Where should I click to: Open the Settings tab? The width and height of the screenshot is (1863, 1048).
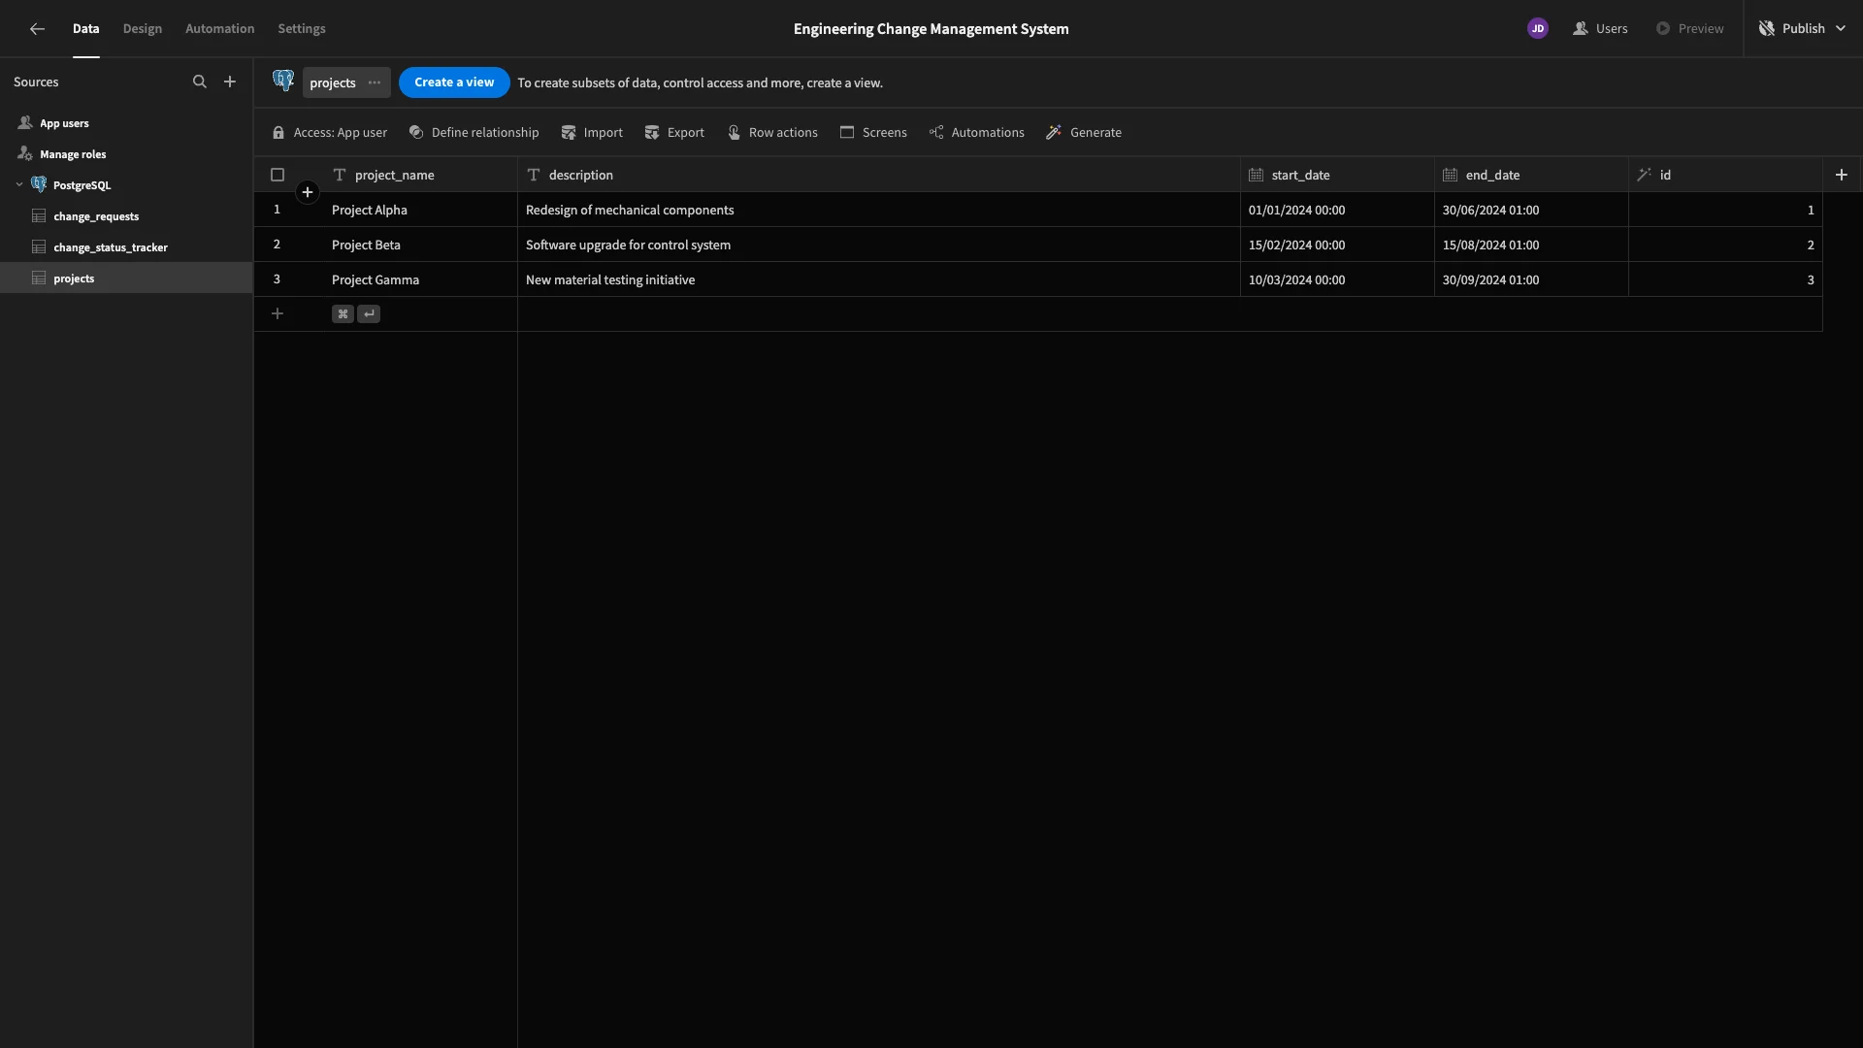click(x=302, y=29)
